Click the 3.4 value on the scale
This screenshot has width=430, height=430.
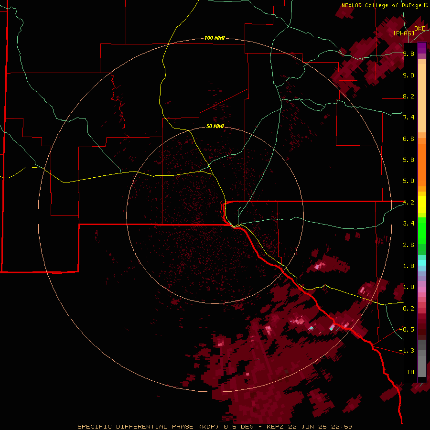pyautogui.click(x=408, y=224)
